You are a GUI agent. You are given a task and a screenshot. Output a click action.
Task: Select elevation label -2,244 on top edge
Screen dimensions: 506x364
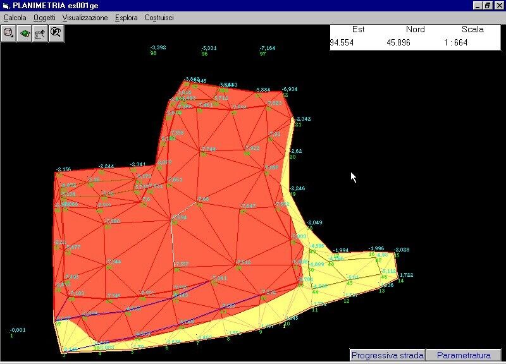(106, 166)
